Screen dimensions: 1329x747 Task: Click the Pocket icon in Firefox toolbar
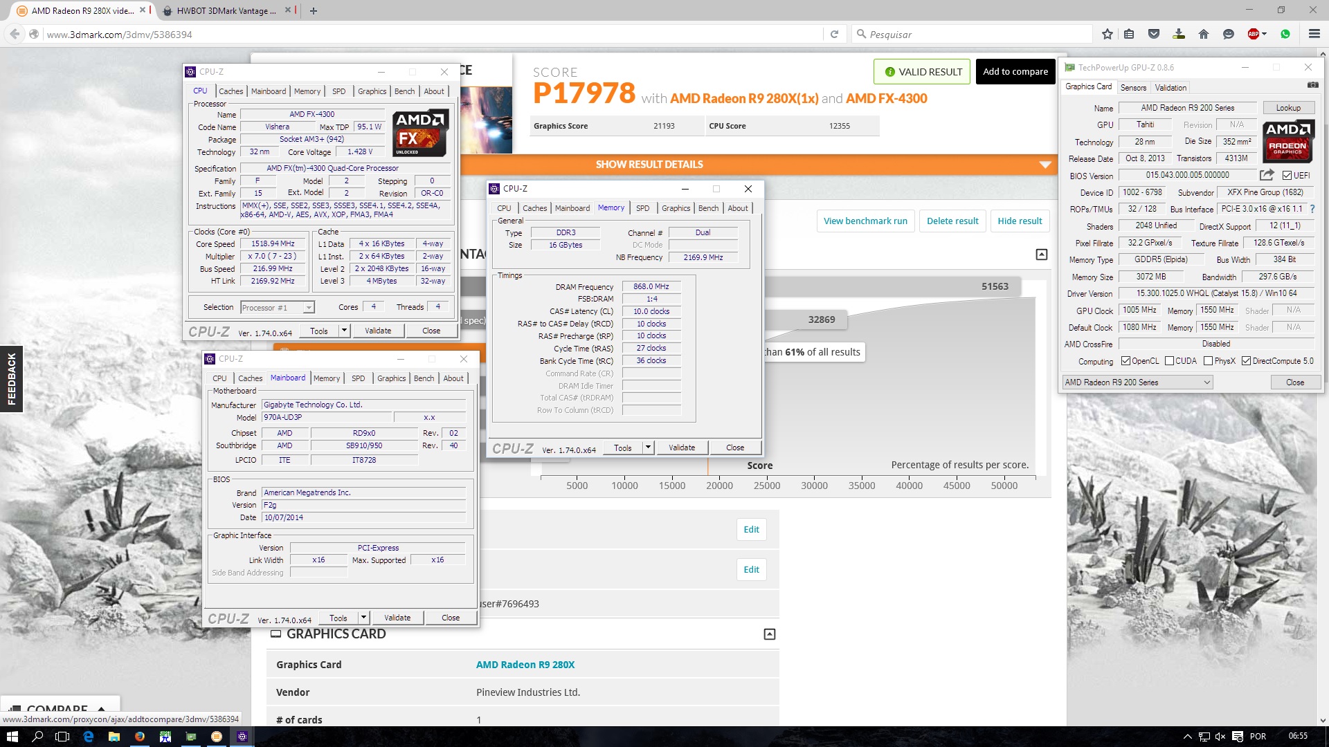coord(1154,34)
